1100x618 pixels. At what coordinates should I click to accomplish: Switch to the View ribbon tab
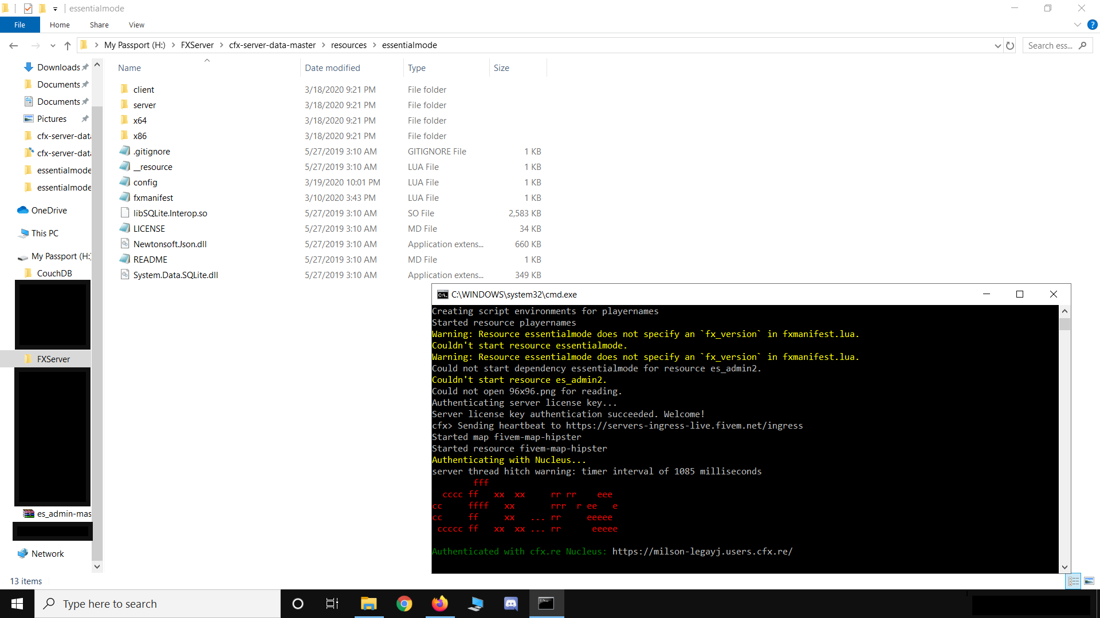tap(136, 25)
